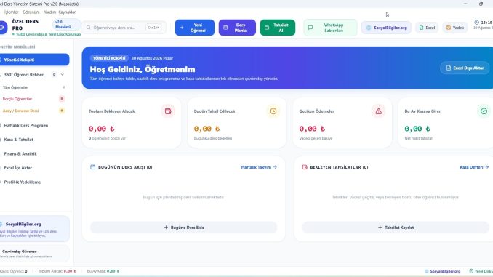Open SosyalBilgiler.org card in sidebar

tap(35, 229)
